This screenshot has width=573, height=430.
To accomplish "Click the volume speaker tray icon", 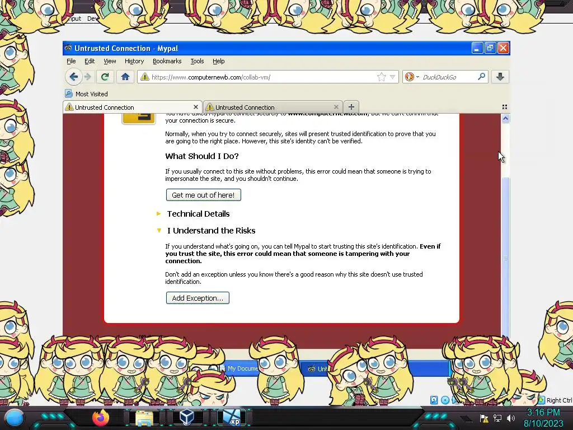I will click(511, 418).
